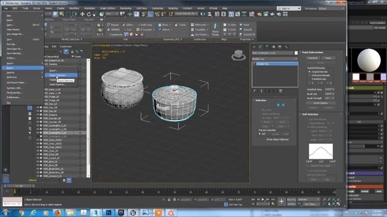Viewport: 387px width, 217px height.
Task: Toggle the Percent Snap icon
Action: pyautogui.click(x=157, y=14)
